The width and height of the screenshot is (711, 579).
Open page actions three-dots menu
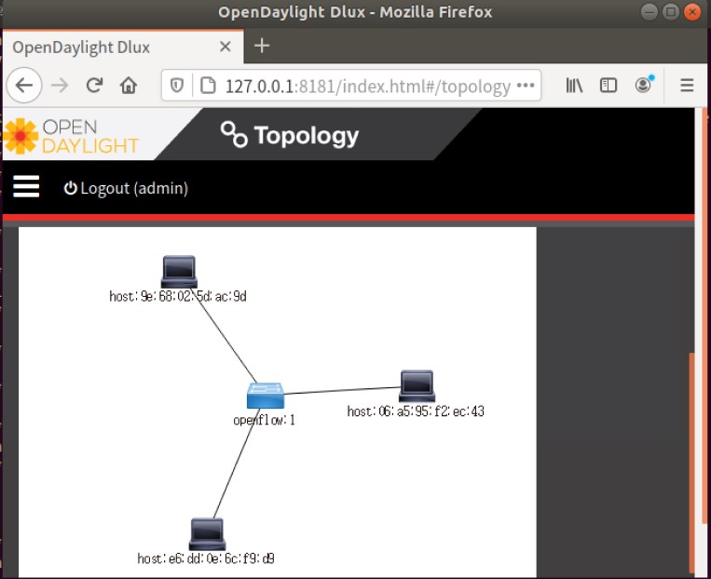click(x=526, y=85)
